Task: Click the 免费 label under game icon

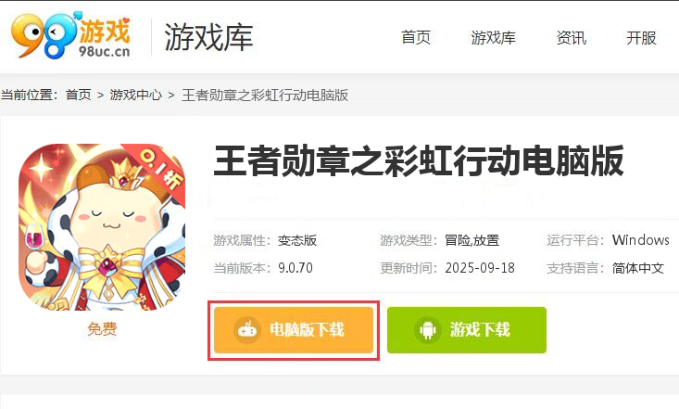Action: [102, 328]
